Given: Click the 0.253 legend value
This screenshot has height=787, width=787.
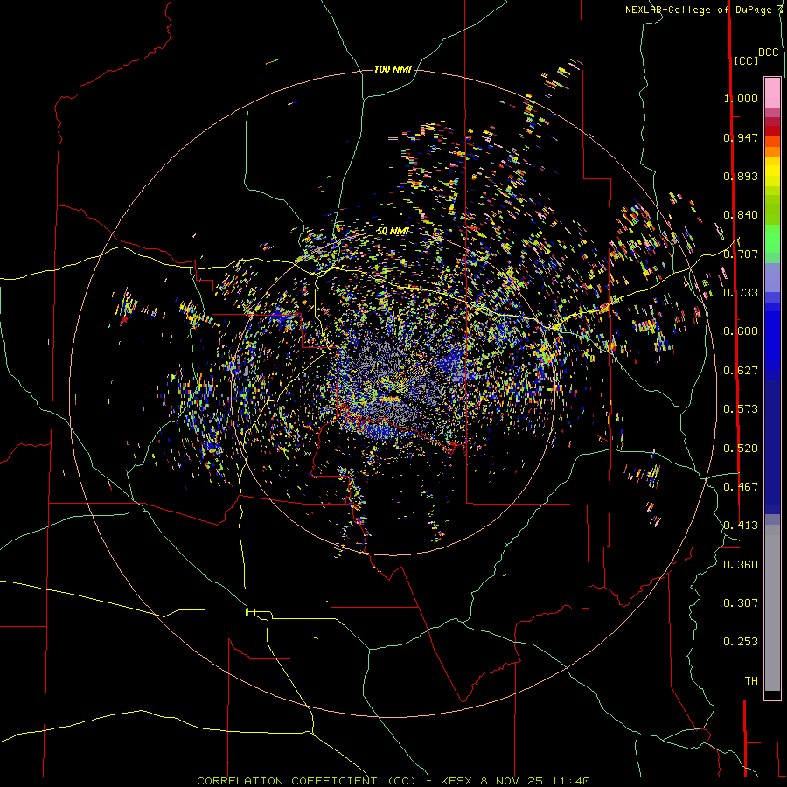Looking at the screenshot, I should pyautogui.click(x=741, y=642).
